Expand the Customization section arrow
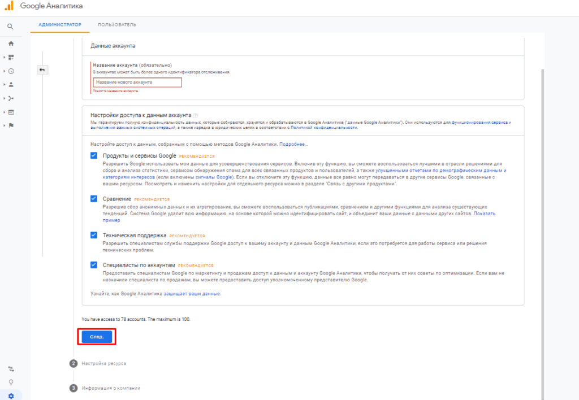Screen dimensions: 579x400 [4, 57]
